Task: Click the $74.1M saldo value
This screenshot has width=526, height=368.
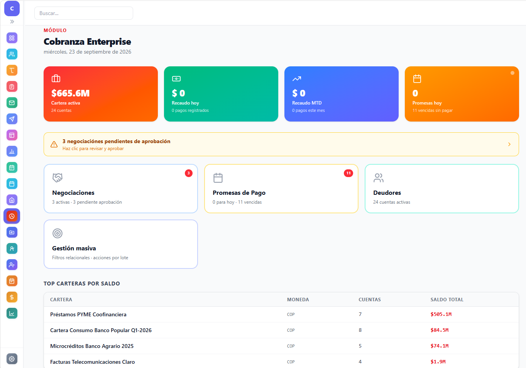Action: point(440,346)
